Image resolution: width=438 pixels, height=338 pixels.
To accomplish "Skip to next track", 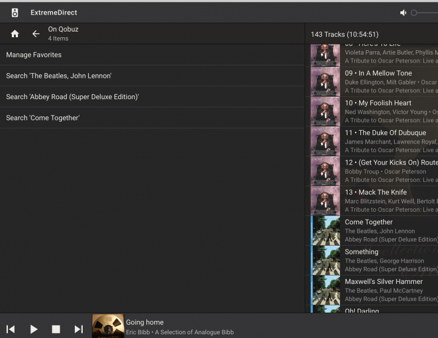I will pos(79,329).
